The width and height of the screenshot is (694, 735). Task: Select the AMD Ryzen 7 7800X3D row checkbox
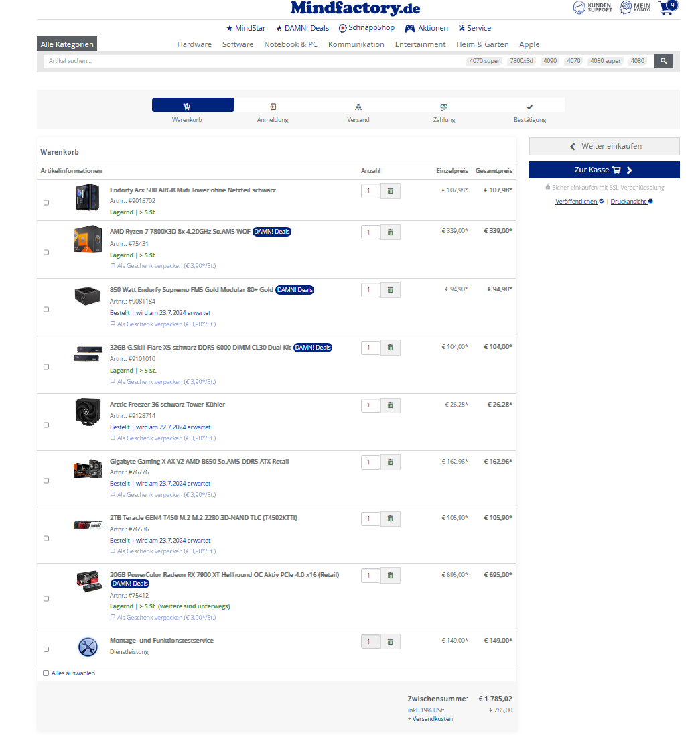46,252
